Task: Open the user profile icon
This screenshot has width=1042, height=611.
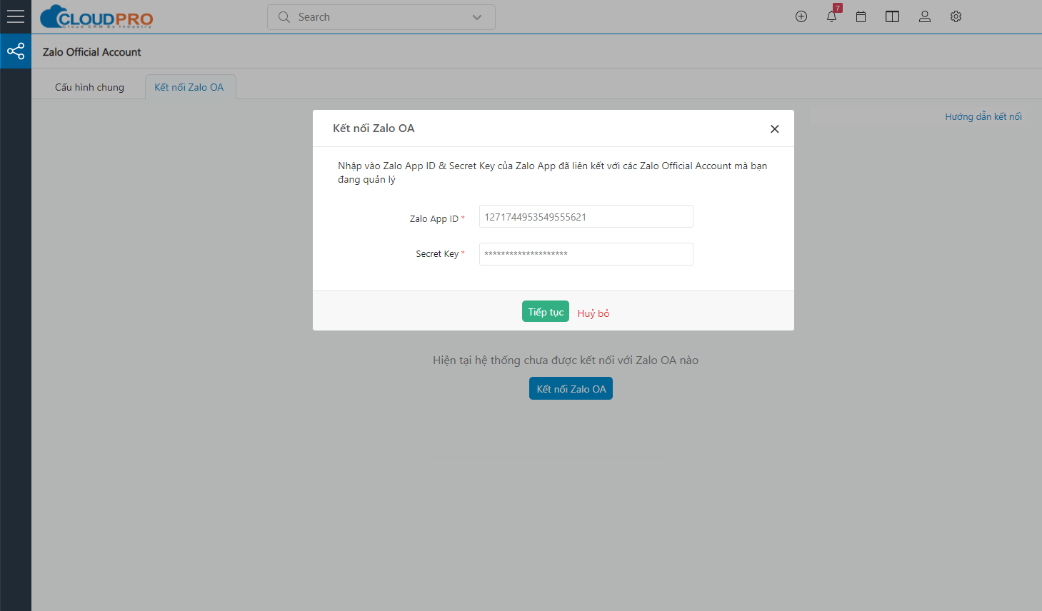Action: (925, 16)
